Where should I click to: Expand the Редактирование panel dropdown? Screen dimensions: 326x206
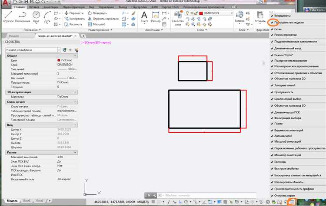[x=100, y=30]
